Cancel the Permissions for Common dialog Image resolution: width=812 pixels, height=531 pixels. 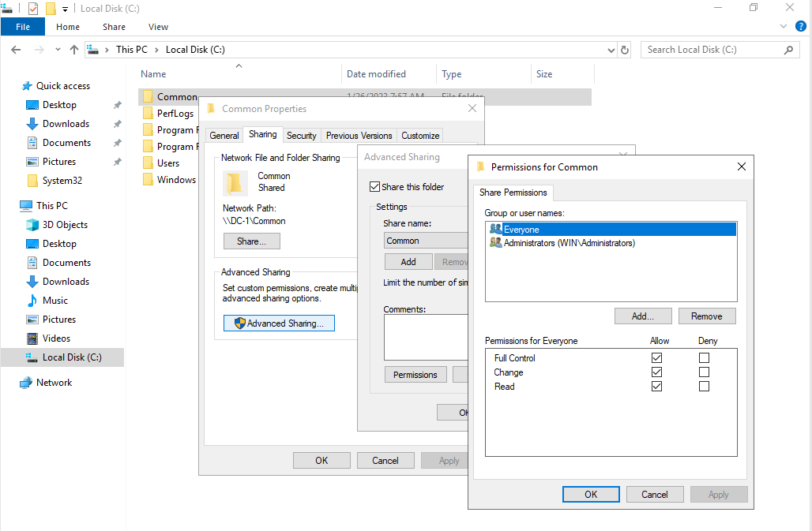655,494
